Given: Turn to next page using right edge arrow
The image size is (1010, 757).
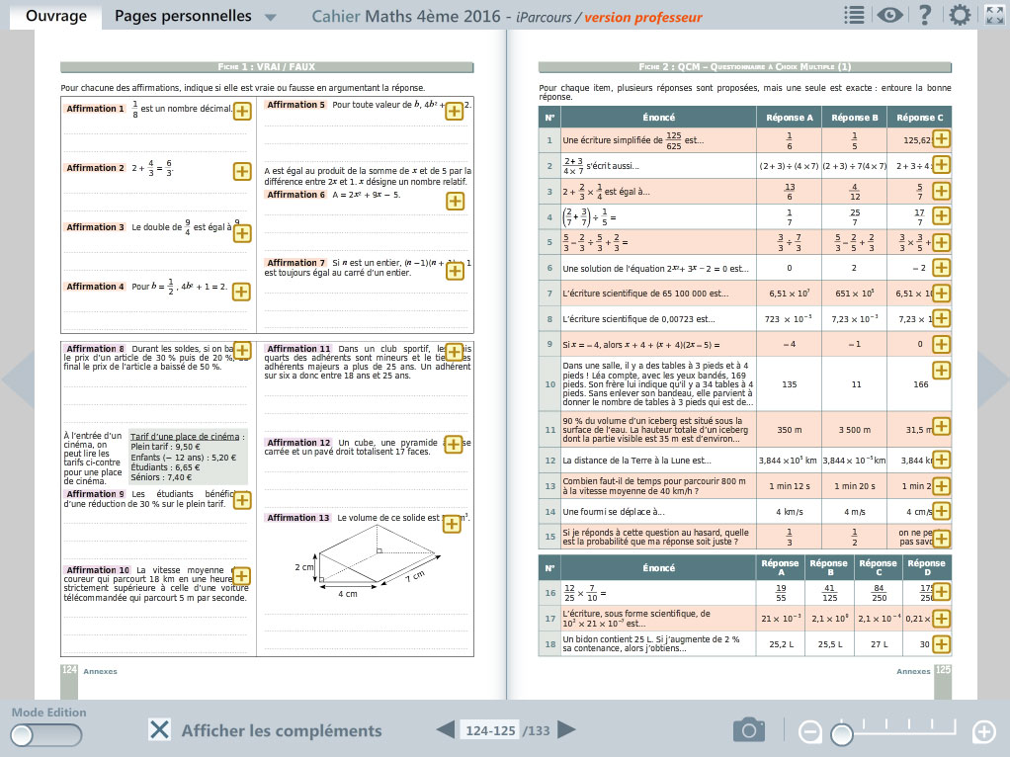Looking at the screenshot, I should [x=992, y=380].
